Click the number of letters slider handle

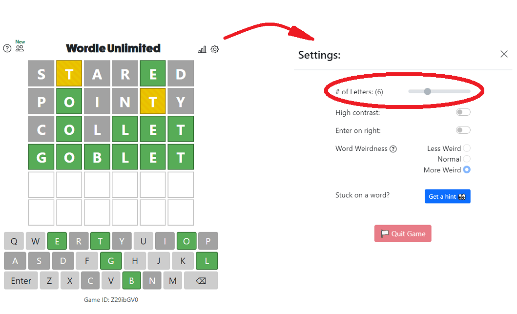coord(427,91)
